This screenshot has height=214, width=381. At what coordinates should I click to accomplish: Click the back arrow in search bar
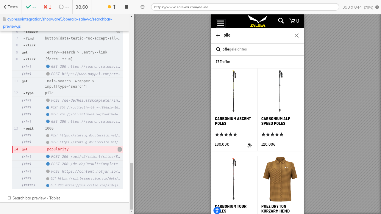point(218,35)
